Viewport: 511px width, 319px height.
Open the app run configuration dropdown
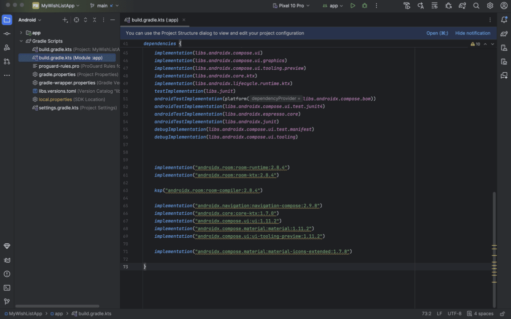point(332,5)
